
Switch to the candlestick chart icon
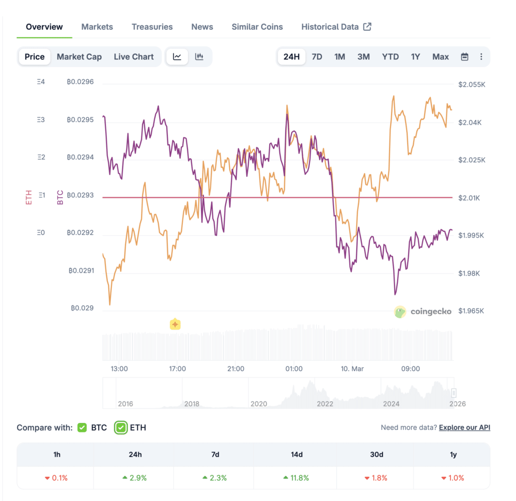click(200, 56)
